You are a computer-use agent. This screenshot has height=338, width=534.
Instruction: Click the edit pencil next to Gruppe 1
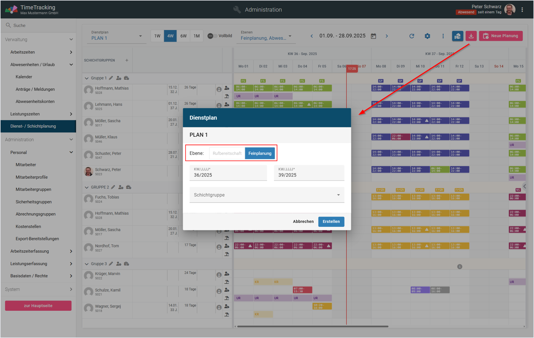click(x=111, y=78)
